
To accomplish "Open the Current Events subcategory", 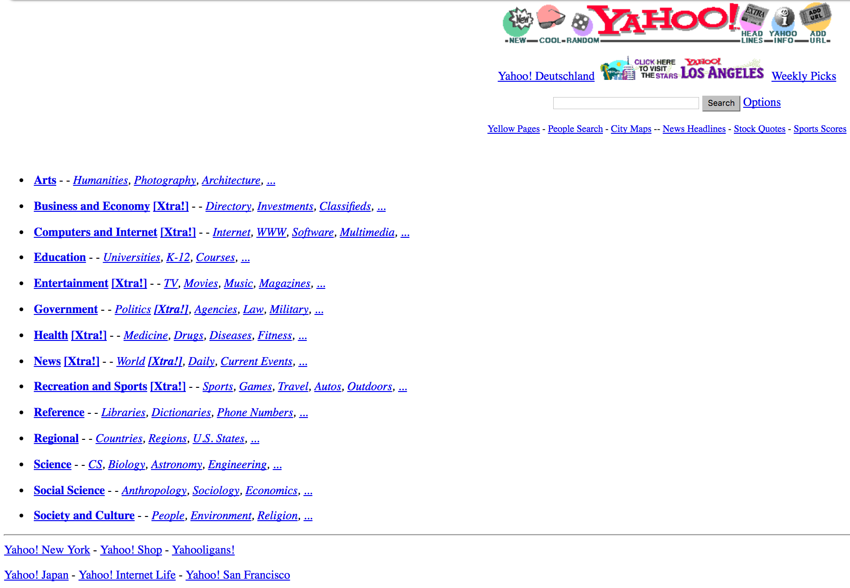I will tap(256, 361).
